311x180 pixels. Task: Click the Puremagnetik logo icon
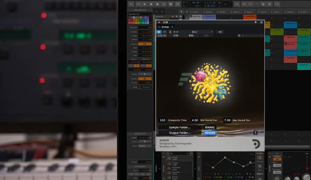(x=256, y=144)
